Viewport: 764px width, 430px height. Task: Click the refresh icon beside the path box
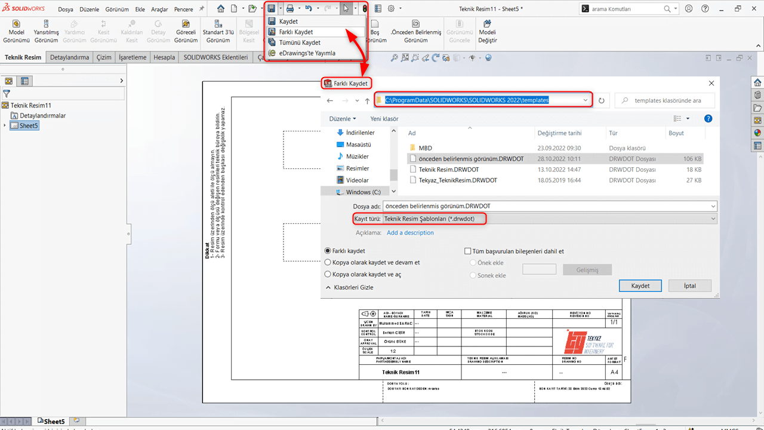602,100
